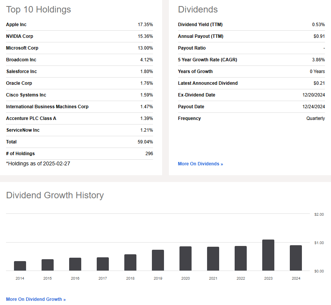The height and width of the screenshot is (305, 331).
Task: Open the More On Dividend Growth link
Action: 36,299
